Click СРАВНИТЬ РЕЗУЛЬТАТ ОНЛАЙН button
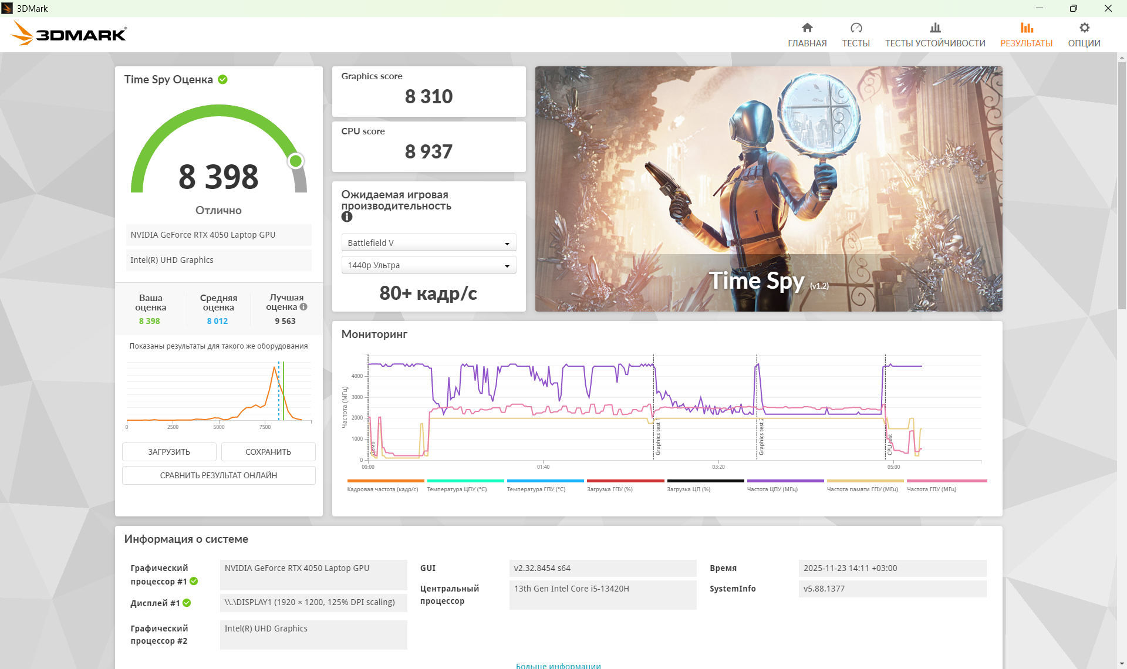The height and width of the screenshot is (669, 1127). point(218,475)
